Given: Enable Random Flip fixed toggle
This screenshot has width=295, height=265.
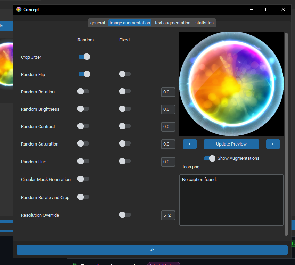Looking at the screenshot, I should coord(125,74).
